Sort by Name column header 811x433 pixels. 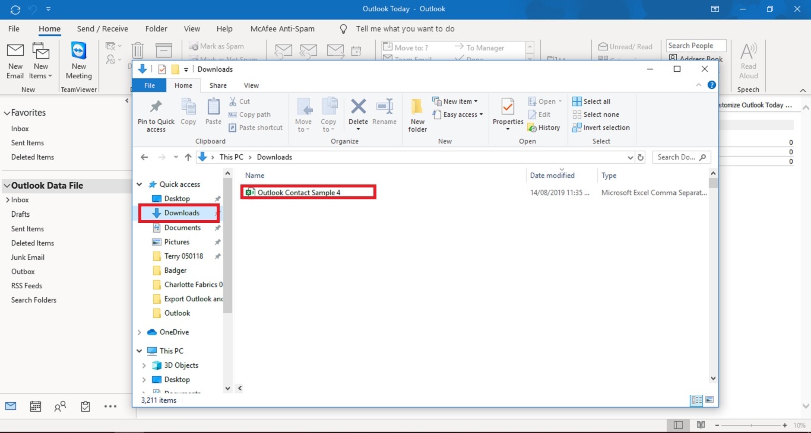tap(255, 176)
